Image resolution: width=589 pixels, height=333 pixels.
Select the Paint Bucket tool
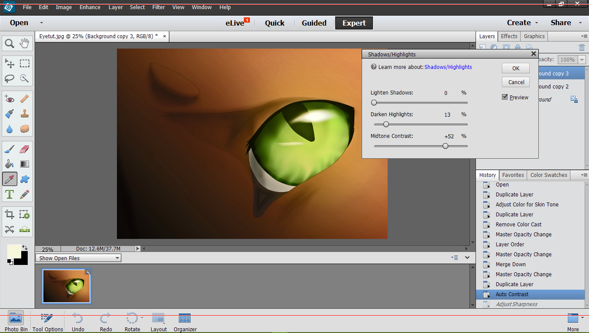coord(10,164)
